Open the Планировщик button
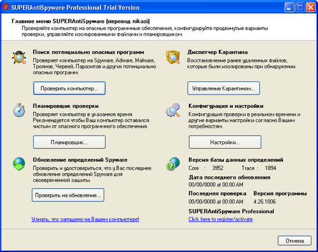Viewport: 318px width, 252px height. [x=69, y=142]
